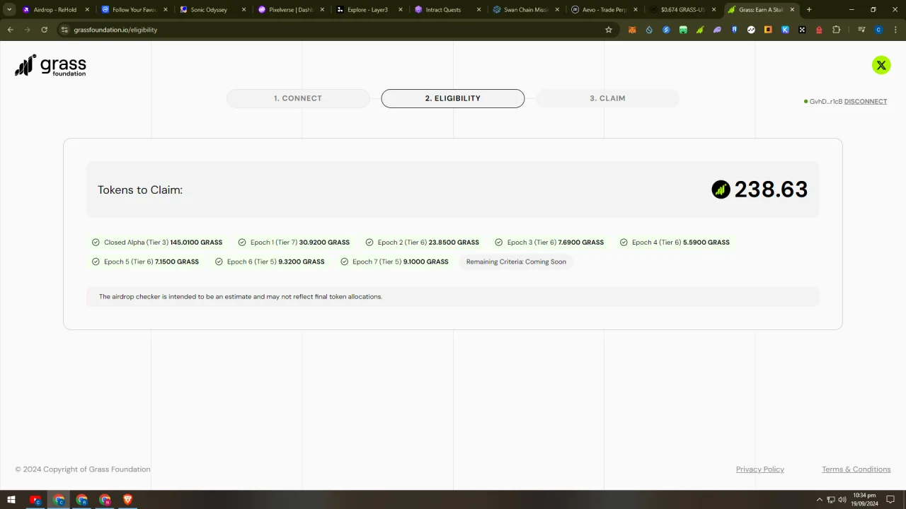Click the Epoch 5 (Tier 6) check mark
The image size is (906, 509).
click(x=96, y=262)
